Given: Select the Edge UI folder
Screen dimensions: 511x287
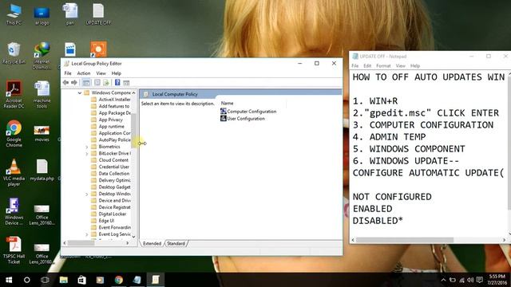Looking at the screenshot, I should point(103,221).
